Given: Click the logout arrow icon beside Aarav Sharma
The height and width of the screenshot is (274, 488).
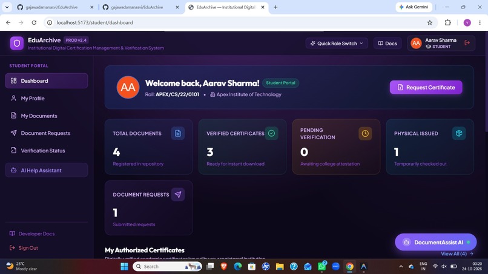Looking at the screenshot, I should point(467,43).
